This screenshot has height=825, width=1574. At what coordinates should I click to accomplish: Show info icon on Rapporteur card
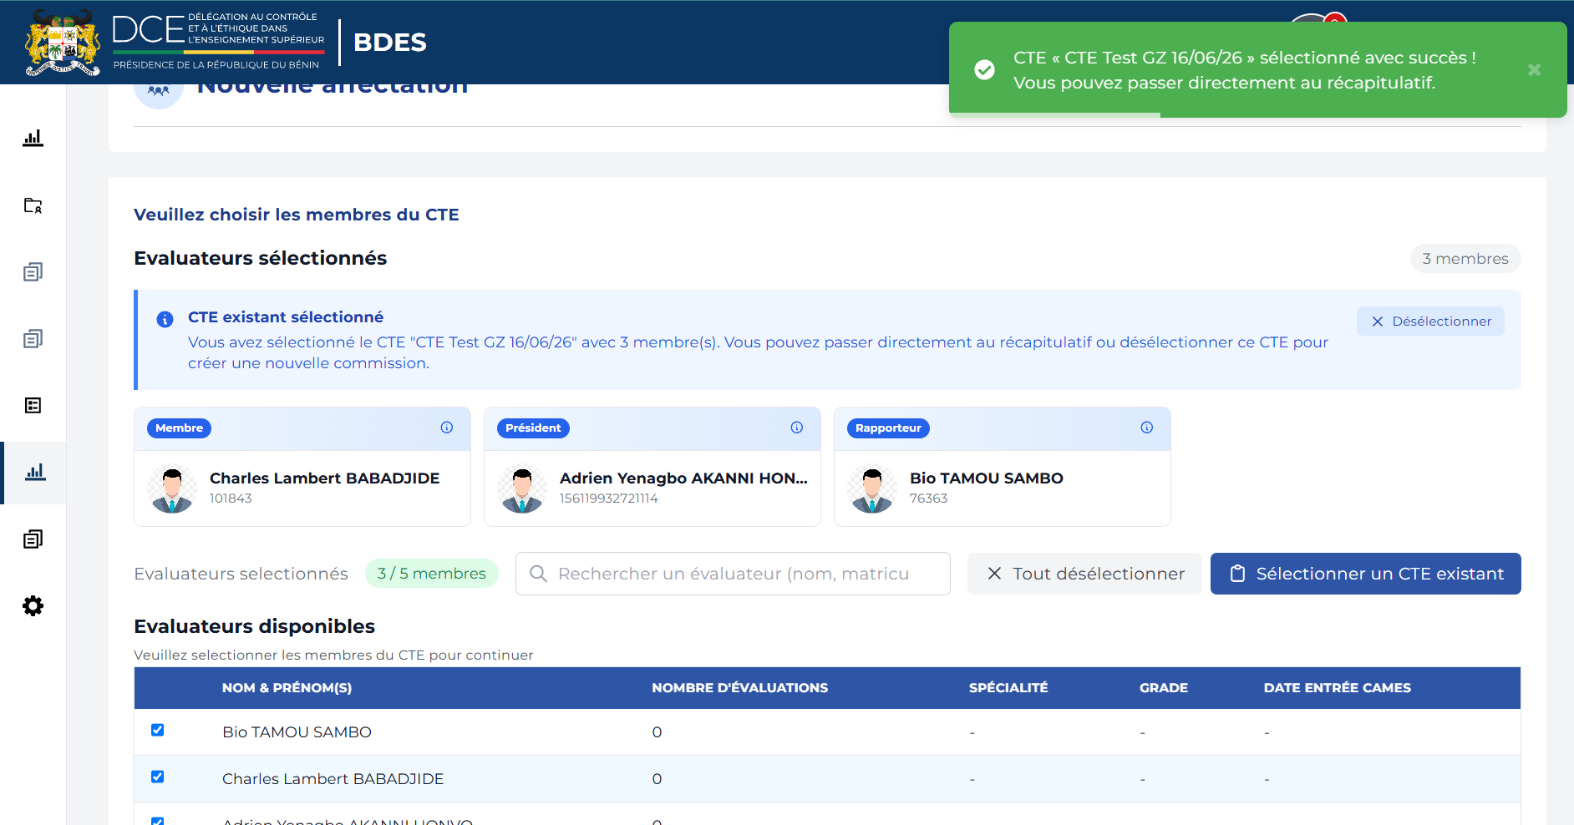1147,428
